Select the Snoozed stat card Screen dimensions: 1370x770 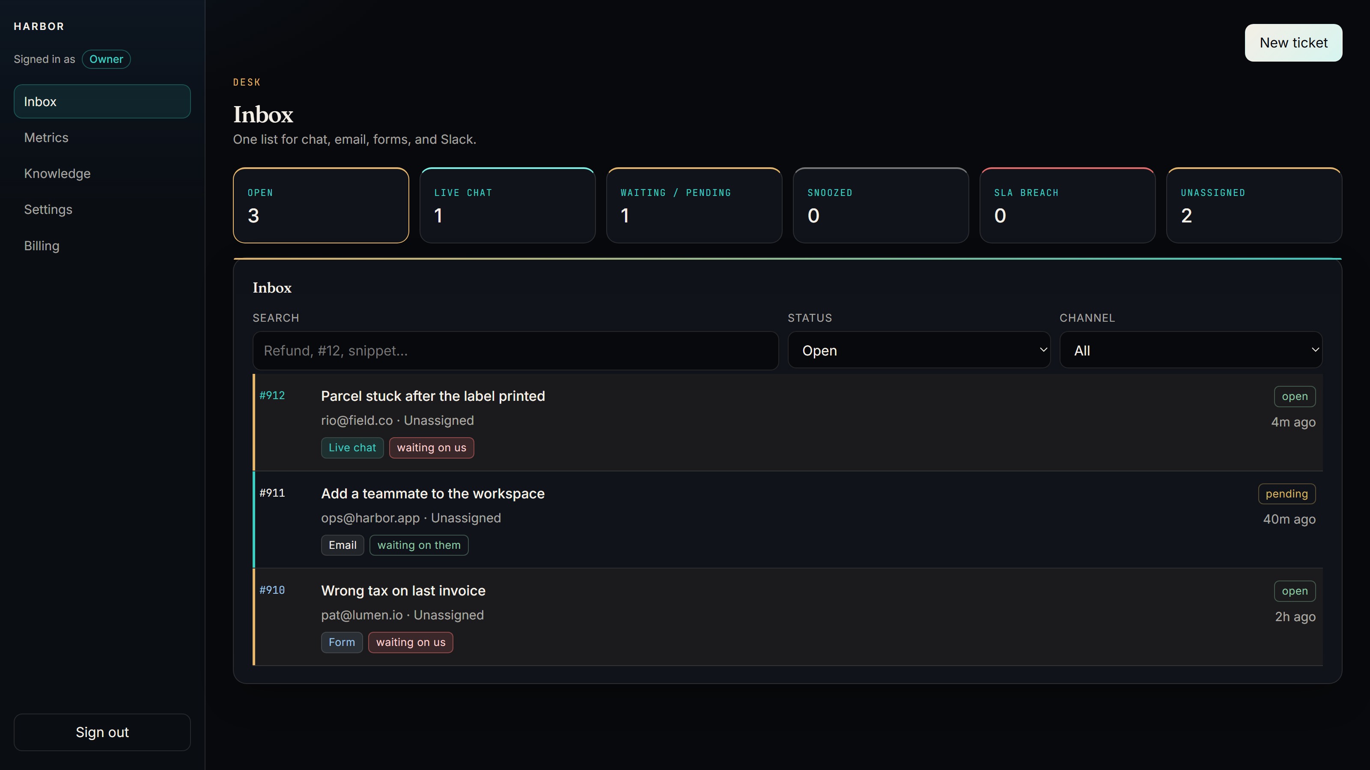click(x=881, y=205)
